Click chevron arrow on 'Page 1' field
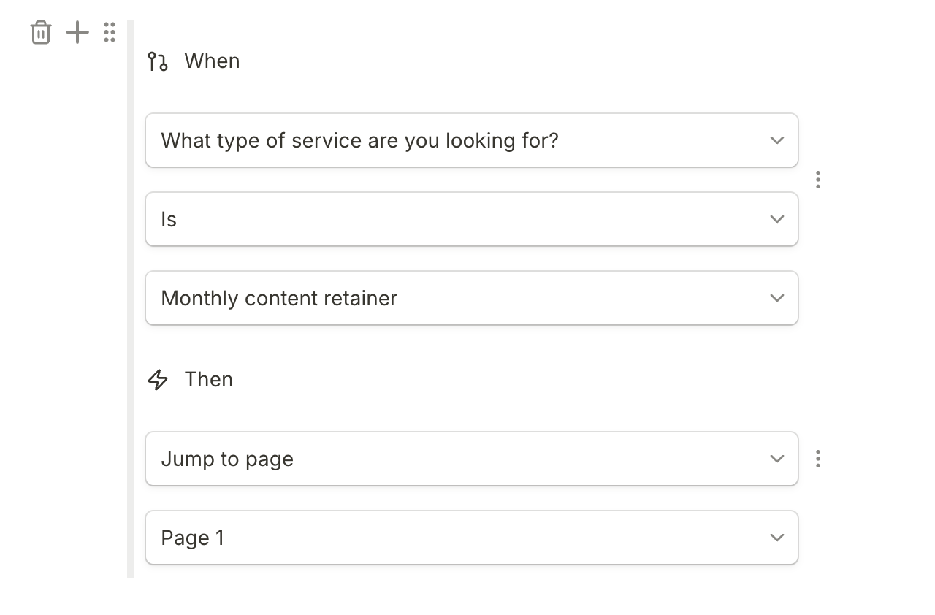Screen dimensions: 935x615 pos(777,538)
